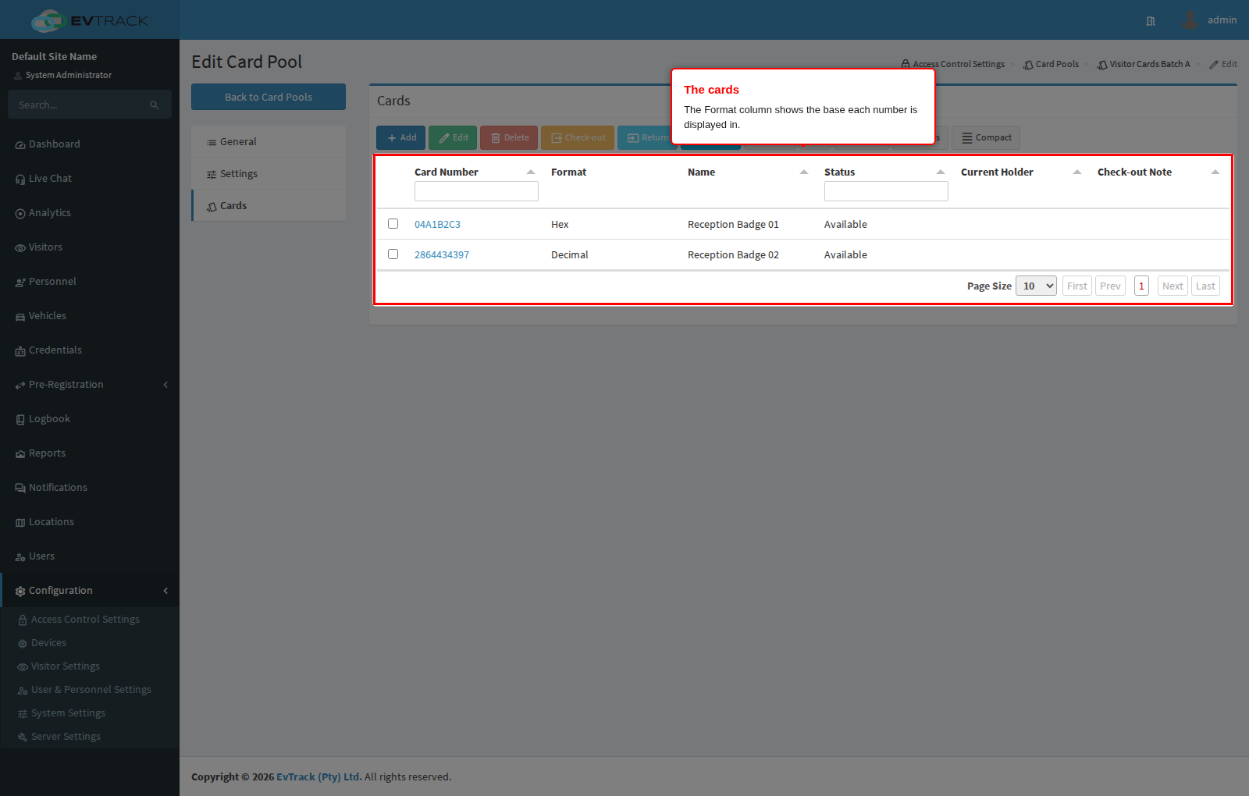
Task: Open Access Control Settings submenu item
Action: (x=85, y=620)
